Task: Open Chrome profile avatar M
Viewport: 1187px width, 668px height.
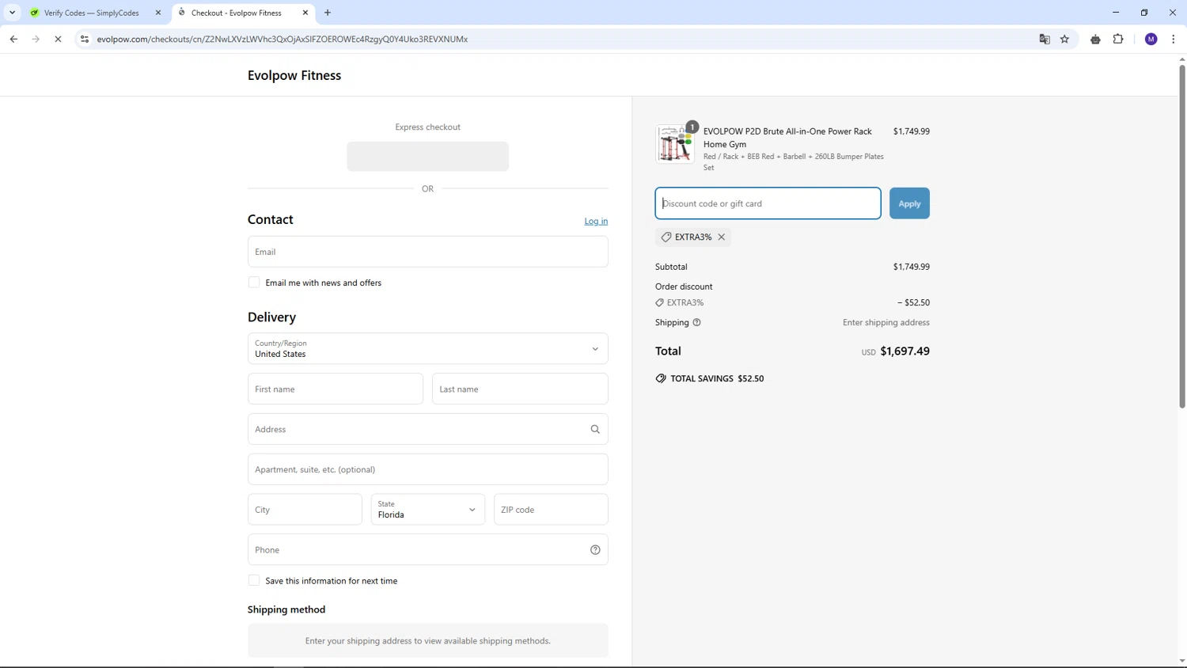Action: click(1151, 39)
